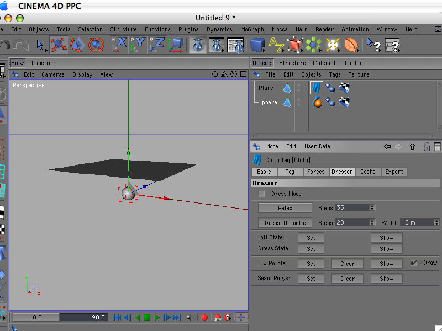The image size is (442, 331).
Task: Select the Cloth tag on the Plane
Action: click(316, 88)
